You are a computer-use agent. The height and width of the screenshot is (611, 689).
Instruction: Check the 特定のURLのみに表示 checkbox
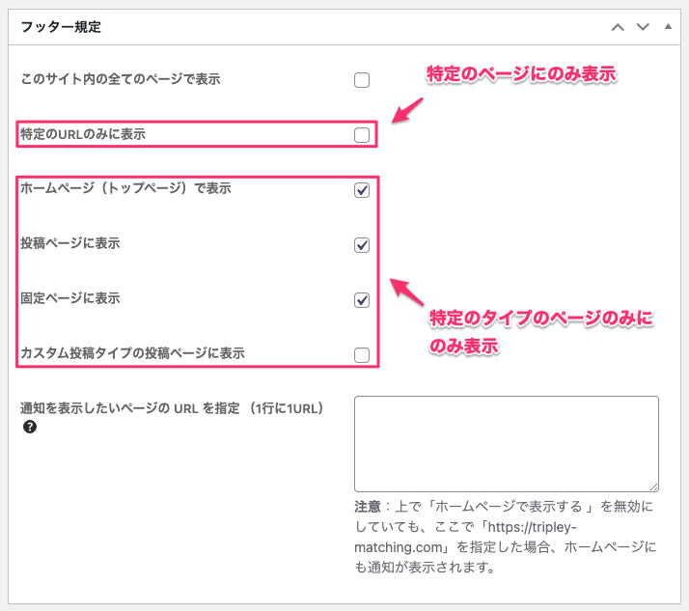pos(362,135)
